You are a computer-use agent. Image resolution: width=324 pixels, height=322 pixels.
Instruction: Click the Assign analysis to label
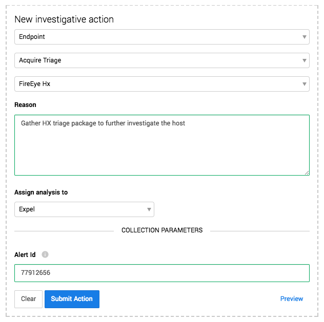click(x=41, y=192)
